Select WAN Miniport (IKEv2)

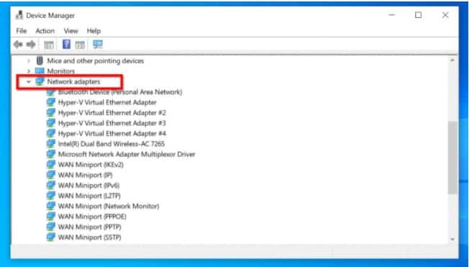91,165
